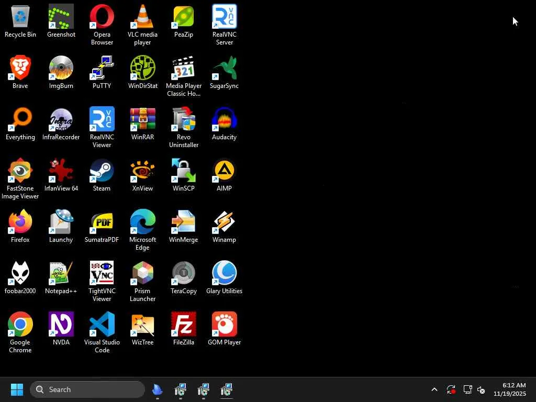Open the clock showing 6:12 AM

[x=510, y=389]
